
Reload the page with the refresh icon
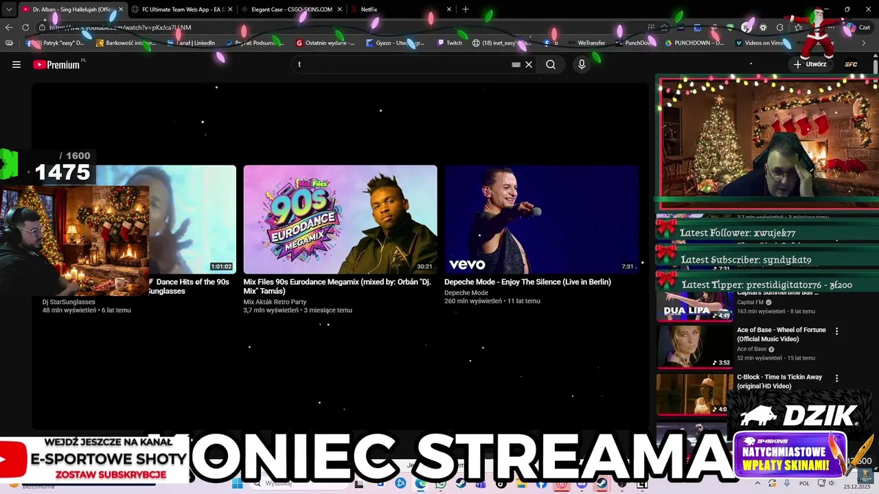pos(25,27)
